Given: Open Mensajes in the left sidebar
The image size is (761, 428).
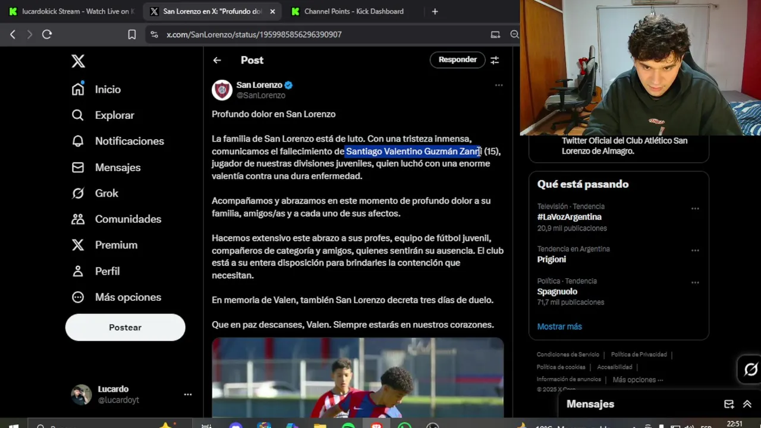Looking at the screenshot, I should click(106, 167).
